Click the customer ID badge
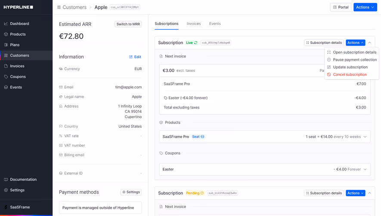 (125, 7)
